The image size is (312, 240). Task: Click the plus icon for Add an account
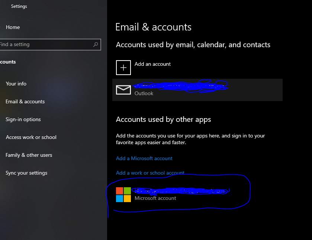[x=123, y=68]
